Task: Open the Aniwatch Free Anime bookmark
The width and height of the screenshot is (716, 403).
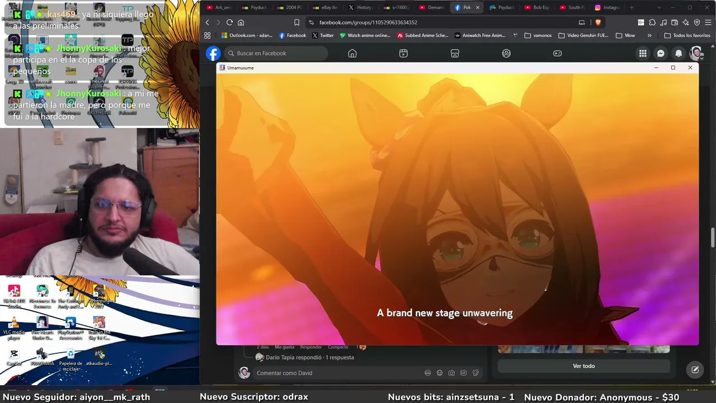Action: pos(481,35)
